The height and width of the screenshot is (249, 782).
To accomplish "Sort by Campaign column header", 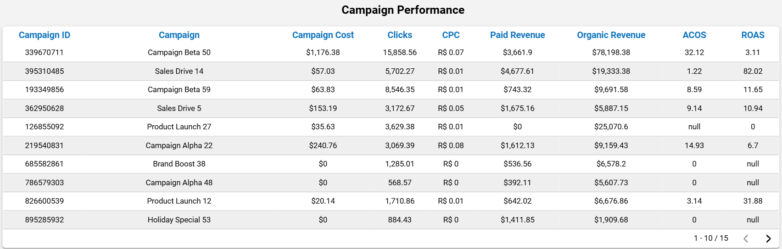I will click(x=179, y=35).
